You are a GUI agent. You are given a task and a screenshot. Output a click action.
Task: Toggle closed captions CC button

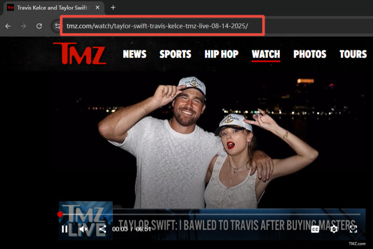click(315, 229)
